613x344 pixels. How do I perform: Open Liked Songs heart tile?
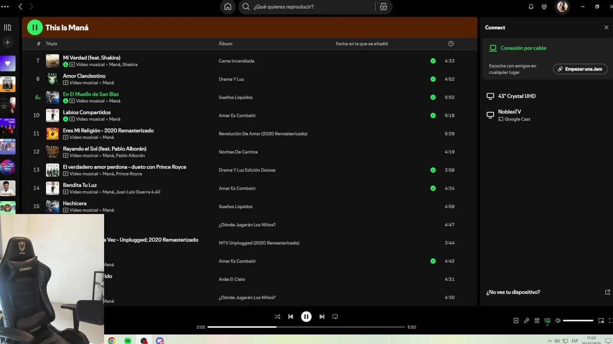coord(8,63)
